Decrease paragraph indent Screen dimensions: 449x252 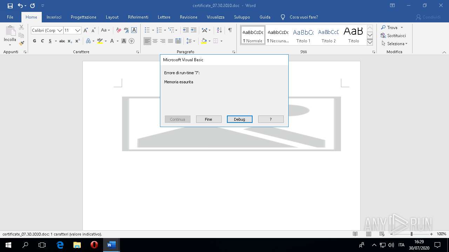tap(186, 30)
